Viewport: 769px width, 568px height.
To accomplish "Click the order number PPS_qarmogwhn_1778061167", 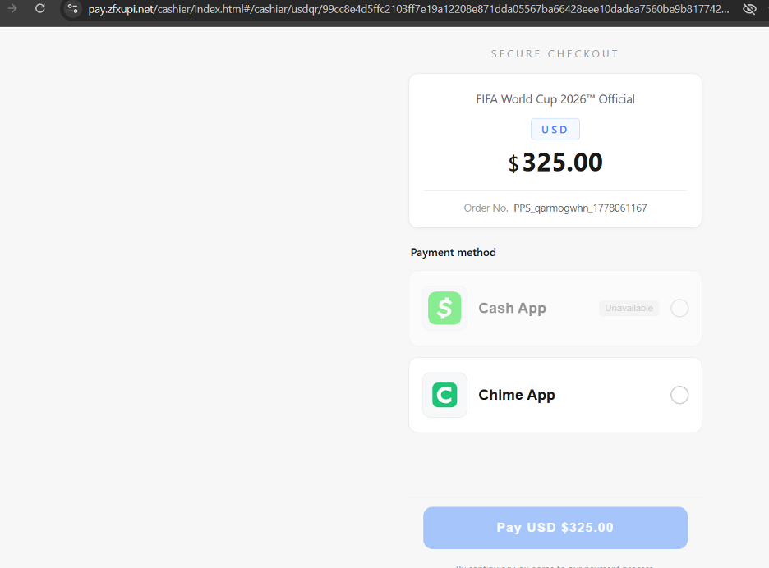I will (580, 208).
